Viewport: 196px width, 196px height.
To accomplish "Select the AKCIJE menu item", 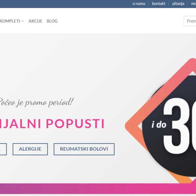I will tap(35, 21).
